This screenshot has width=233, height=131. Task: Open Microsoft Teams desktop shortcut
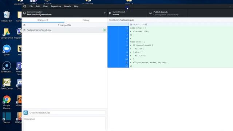(19, 69)
